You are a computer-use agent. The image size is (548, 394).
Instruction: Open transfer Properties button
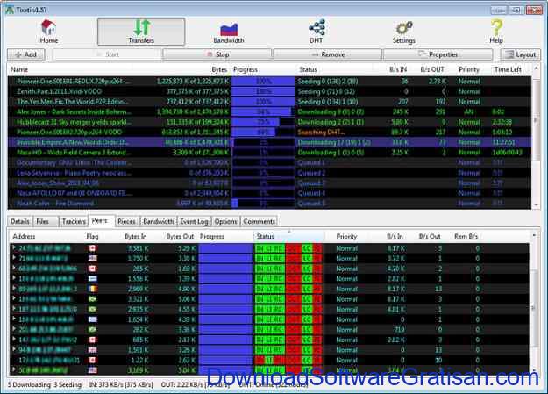(x=438, y=54)
